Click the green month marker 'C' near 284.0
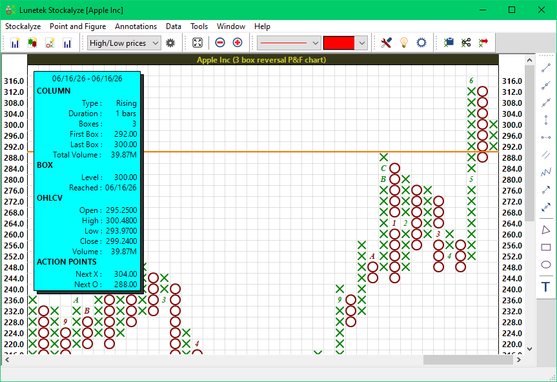Image resolution: width=557 pixels, height=382 pixels. point(383,168)
